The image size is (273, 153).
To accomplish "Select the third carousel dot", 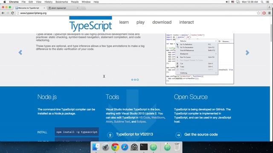I will [138, 80].
